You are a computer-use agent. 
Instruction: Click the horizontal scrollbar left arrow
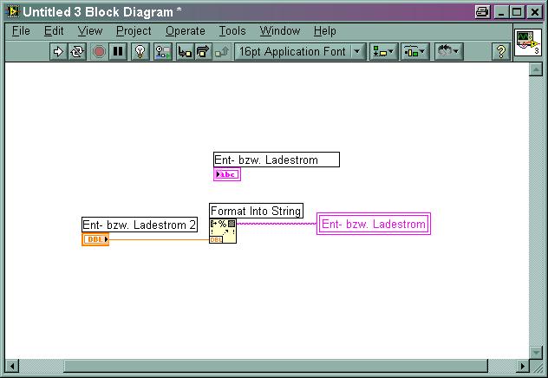[12, 366]
